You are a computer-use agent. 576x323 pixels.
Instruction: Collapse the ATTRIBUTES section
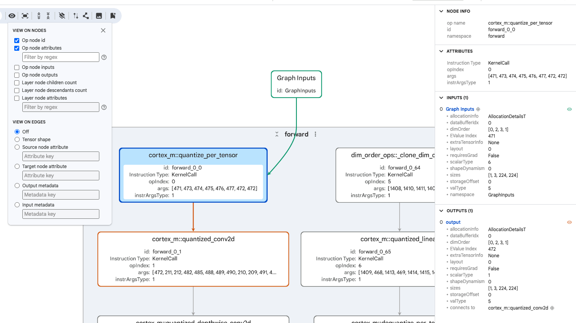coord(441,51)
